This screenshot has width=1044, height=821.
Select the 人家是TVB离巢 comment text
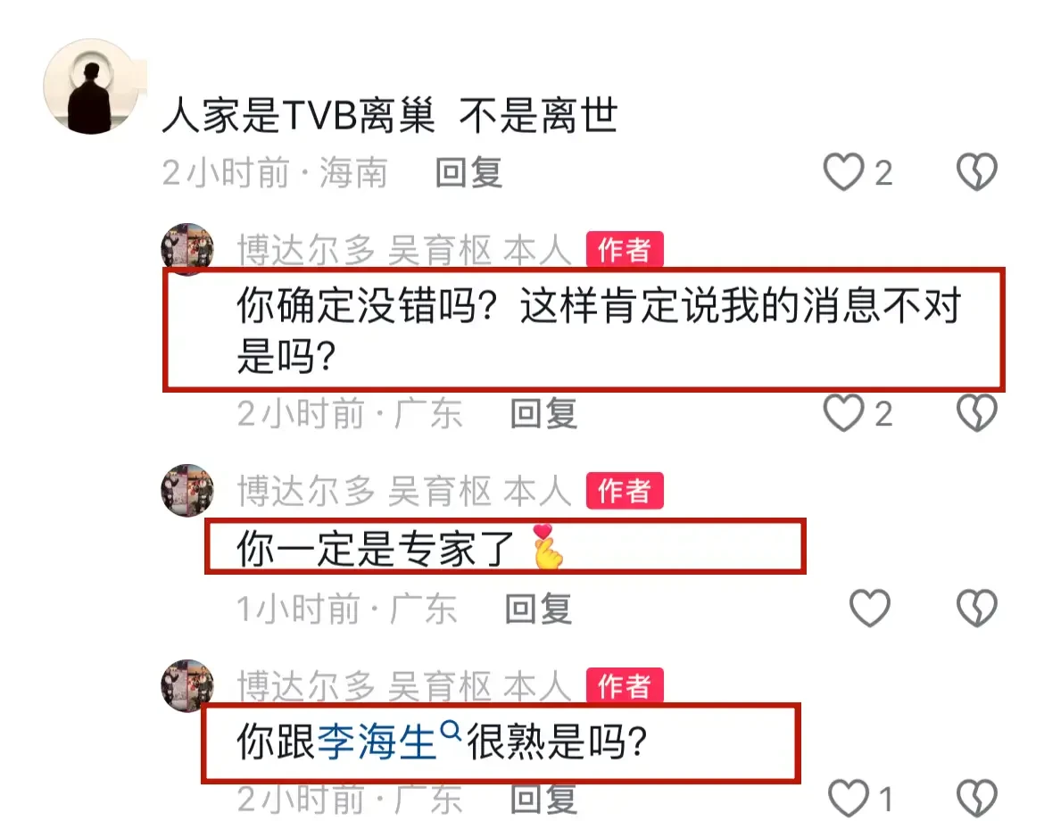click(390, 116)
